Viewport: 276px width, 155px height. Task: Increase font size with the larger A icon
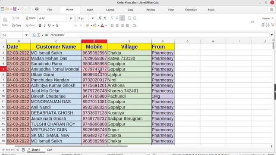[100, 18]
